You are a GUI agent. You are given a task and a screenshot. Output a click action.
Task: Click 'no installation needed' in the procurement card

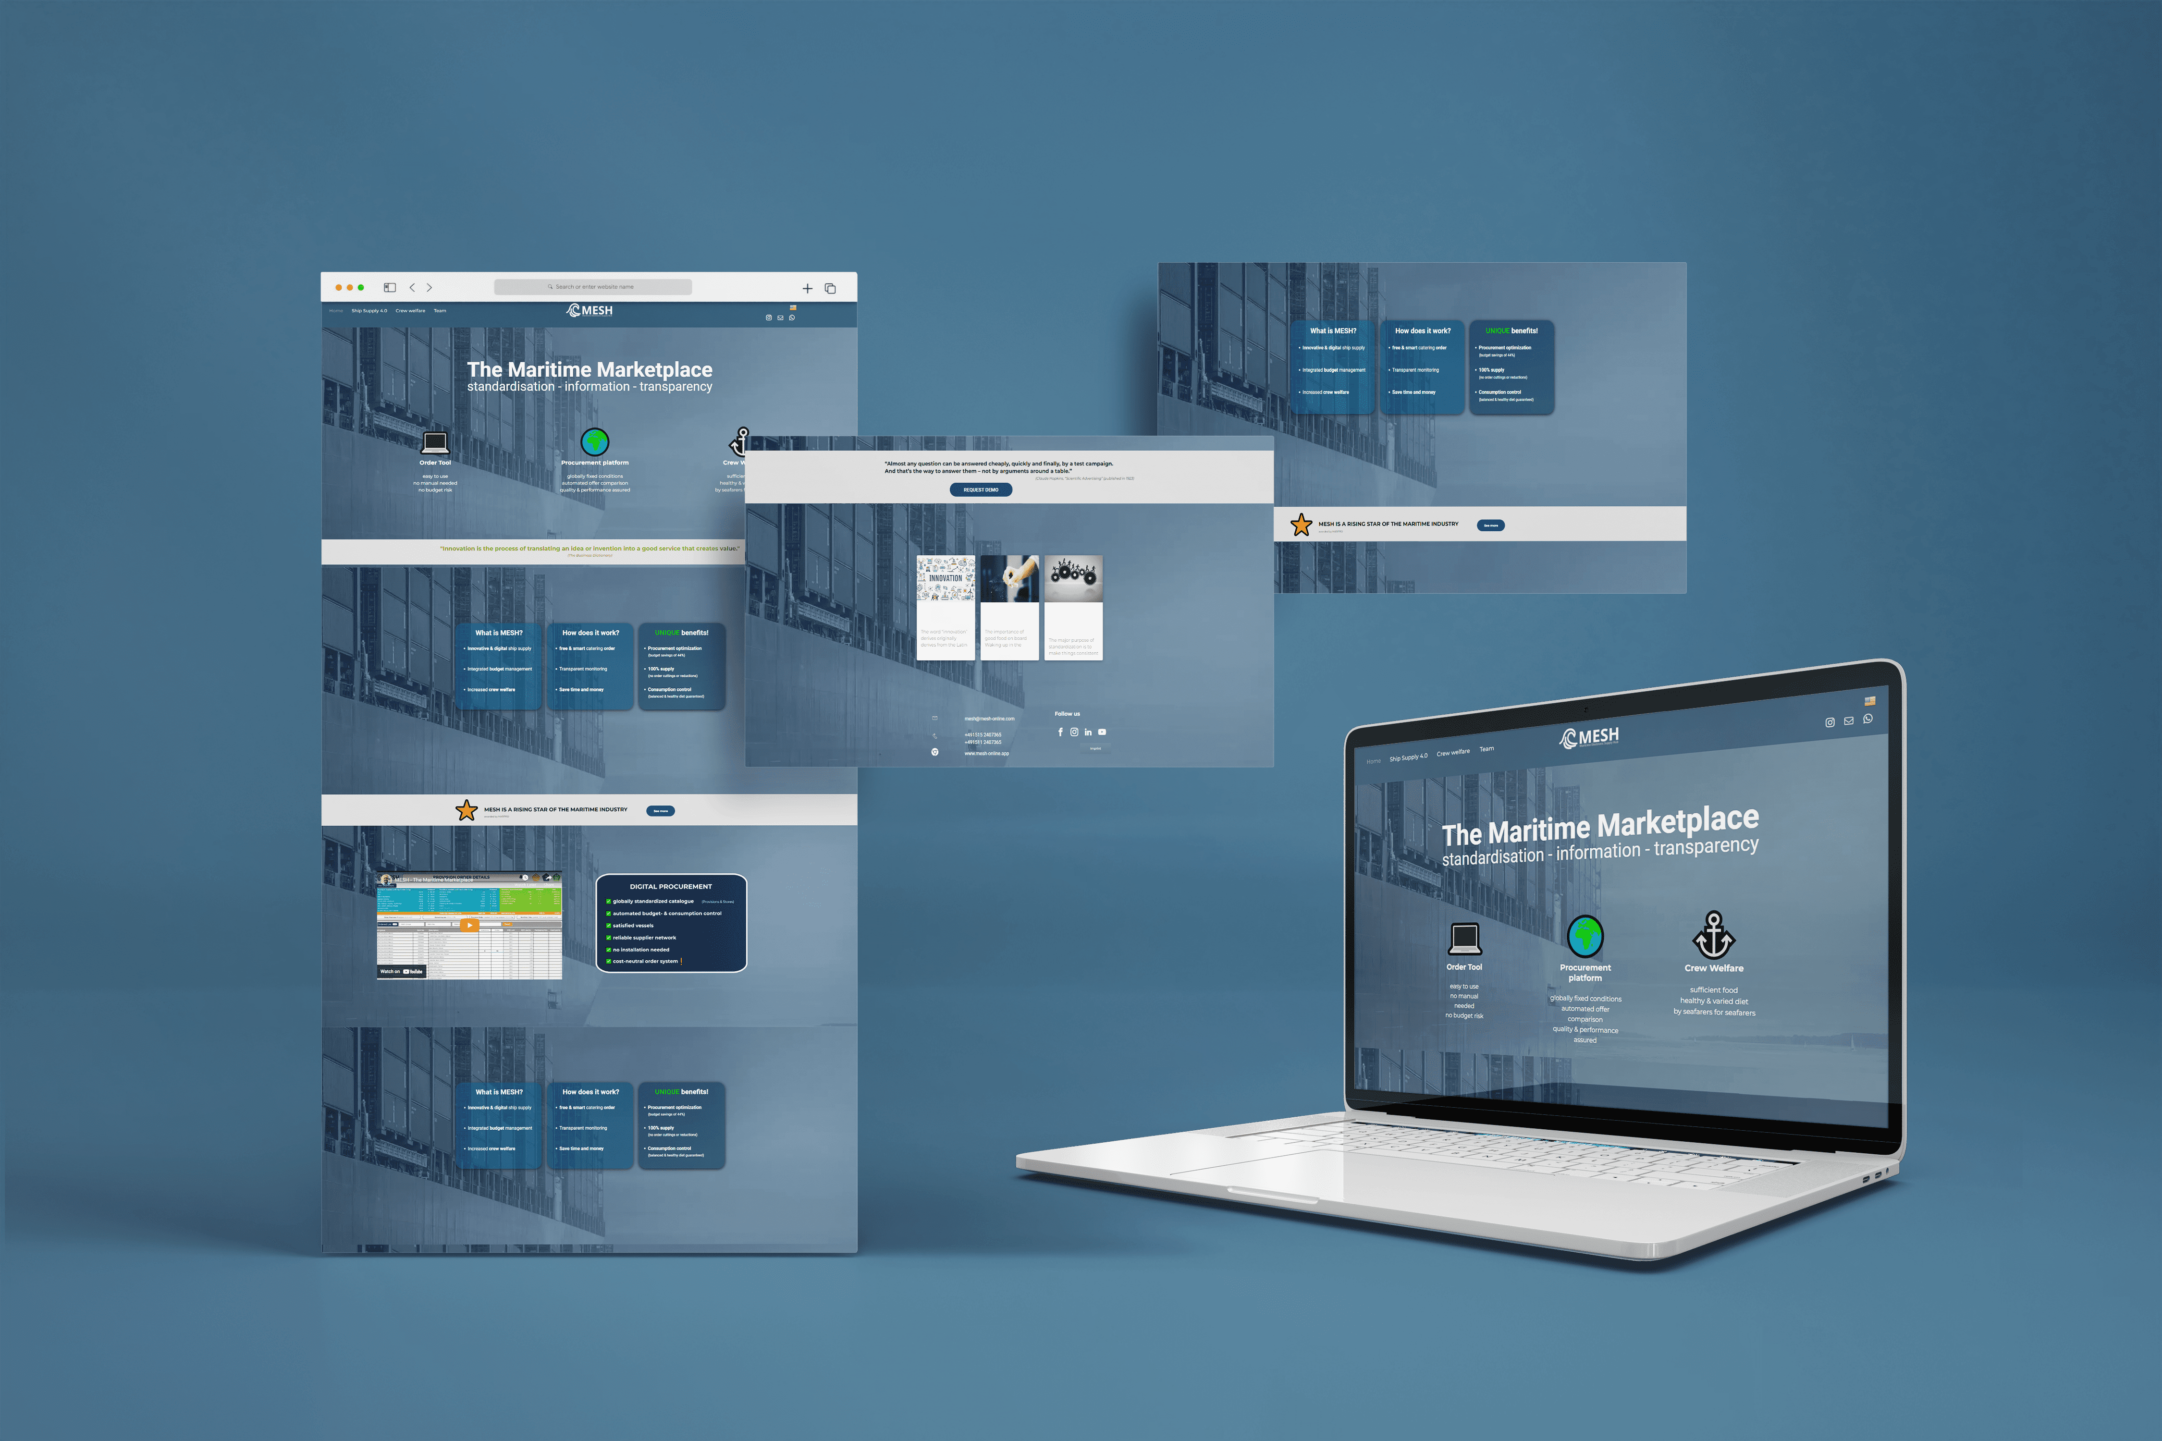[641, 949]
